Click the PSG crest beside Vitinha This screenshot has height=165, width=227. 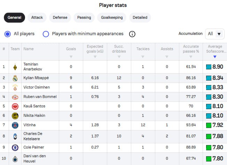pos(15,125)
